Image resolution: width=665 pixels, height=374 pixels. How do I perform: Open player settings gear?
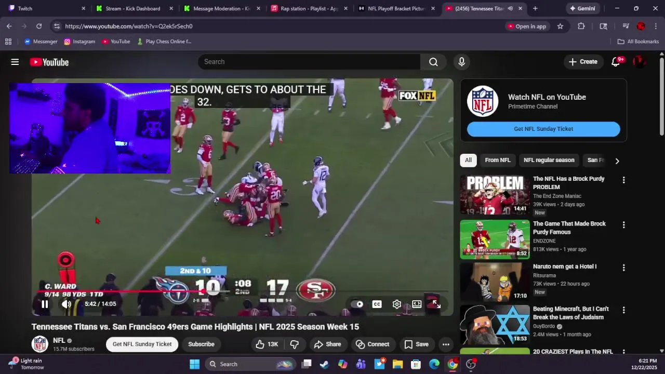coord(397,304)
